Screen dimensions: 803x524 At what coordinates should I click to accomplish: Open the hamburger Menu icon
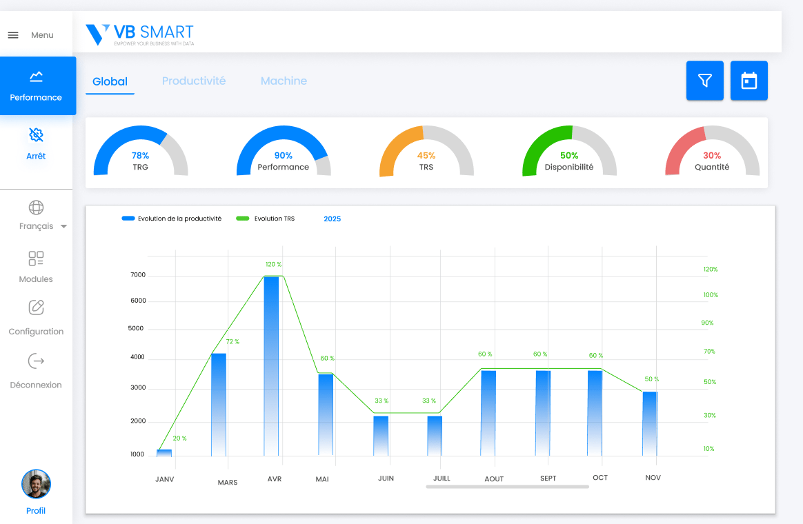(13, 35)
